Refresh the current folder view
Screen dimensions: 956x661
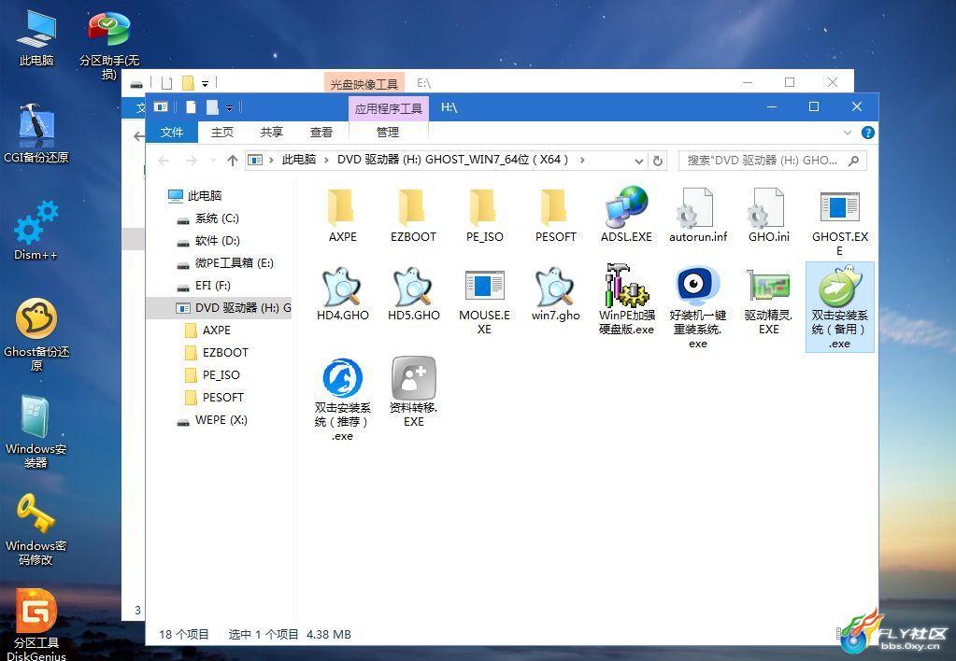coord(658,161)
